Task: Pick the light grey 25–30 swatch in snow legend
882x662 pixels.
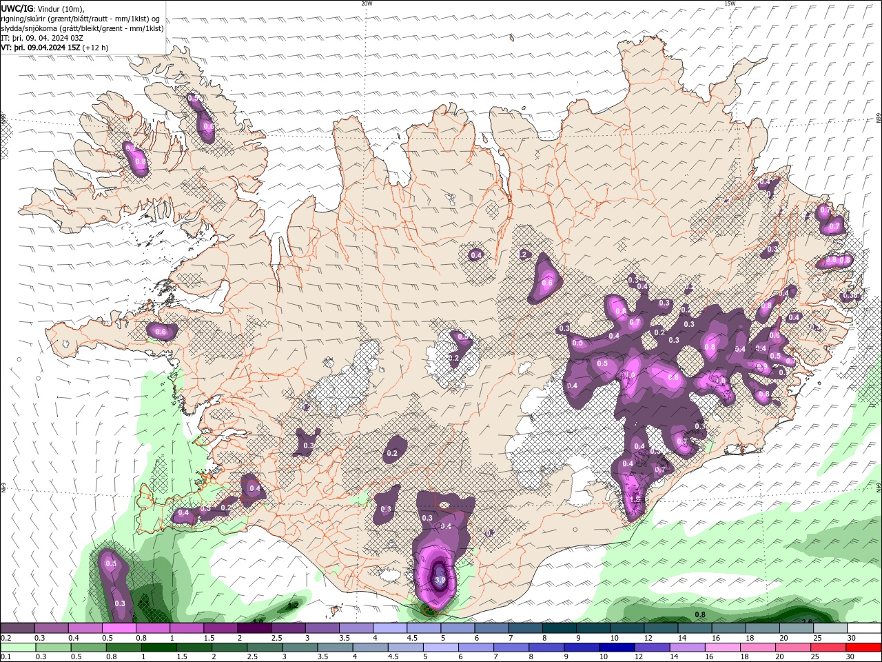Action: [x=830, y=628]
